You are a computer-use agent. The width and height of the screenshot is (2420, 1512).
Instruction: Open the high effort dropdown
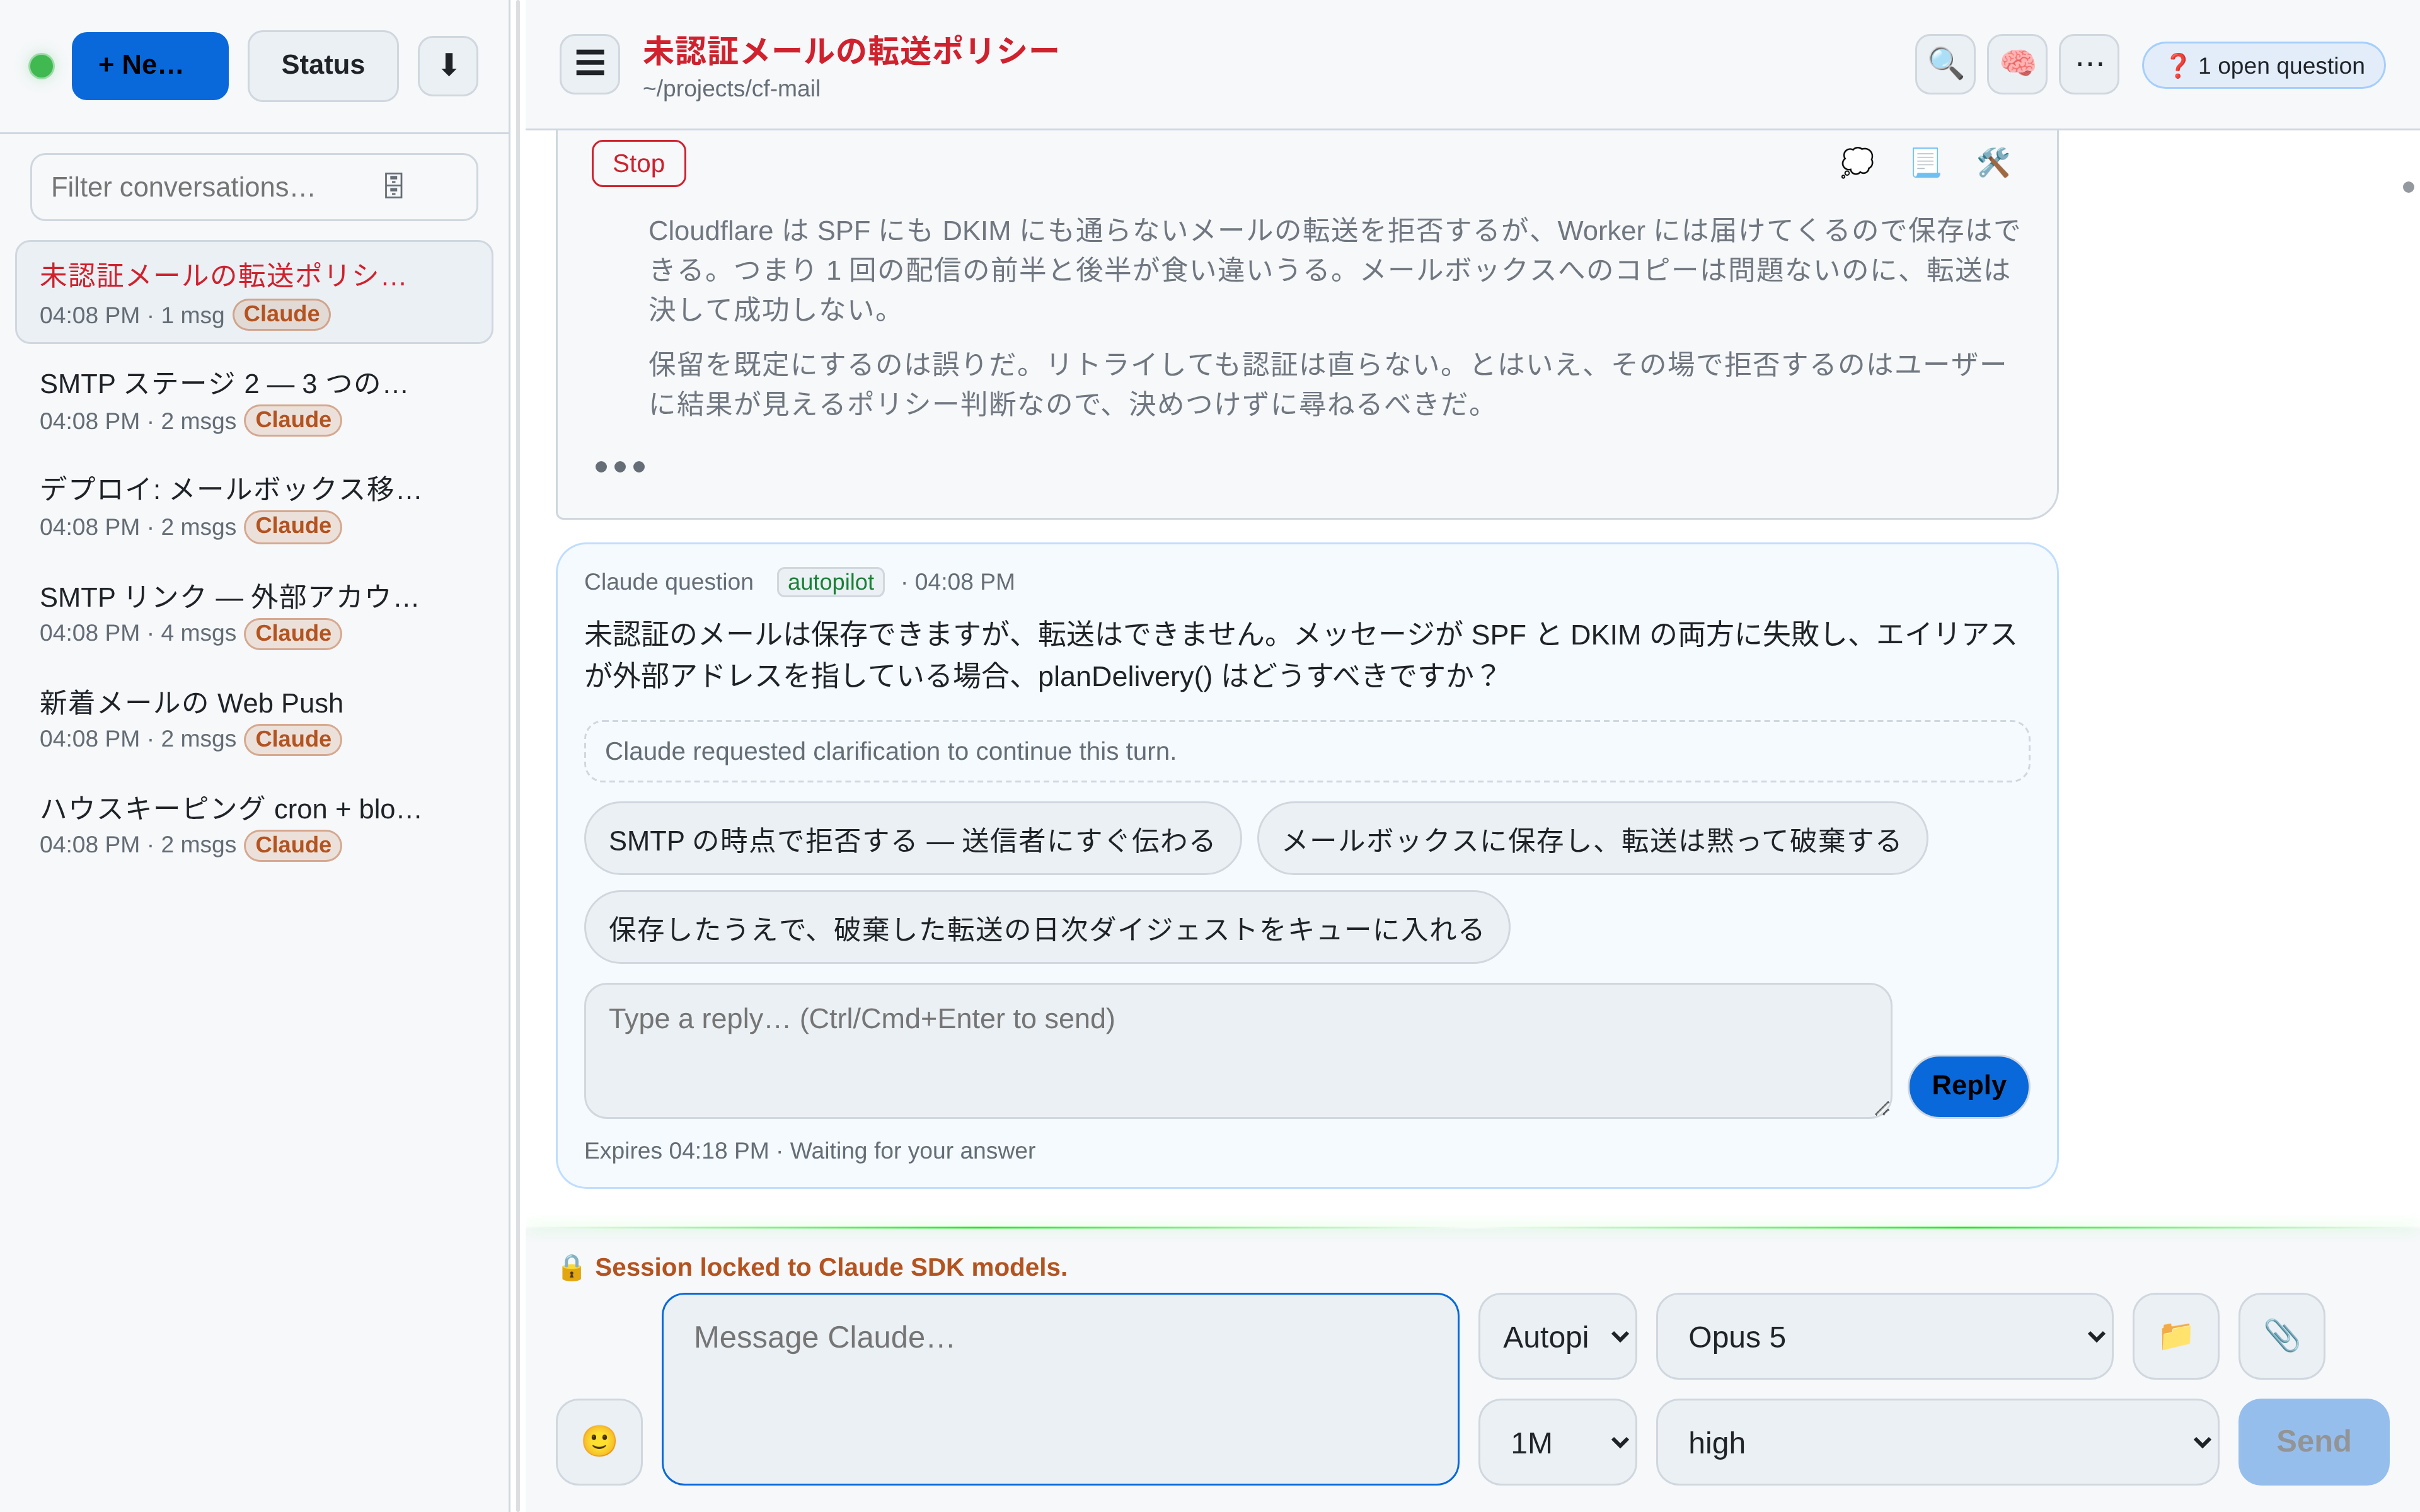pos(1937,1442)
